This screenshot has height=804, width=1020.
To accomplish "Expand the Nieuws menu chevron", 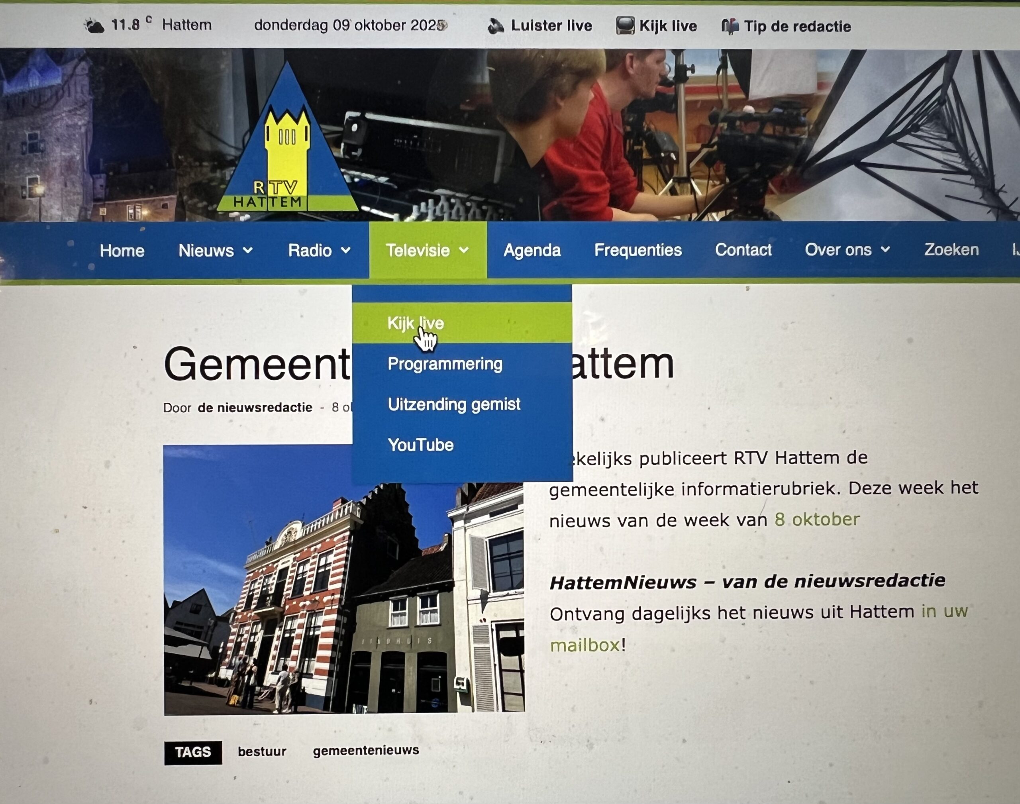I will pos(248,251).
